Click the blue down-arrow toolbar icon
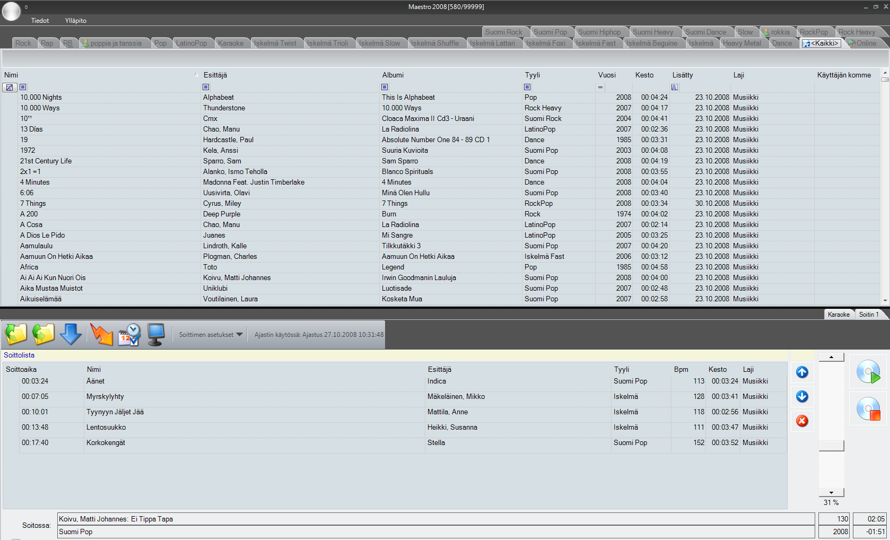 click(71, 335)
